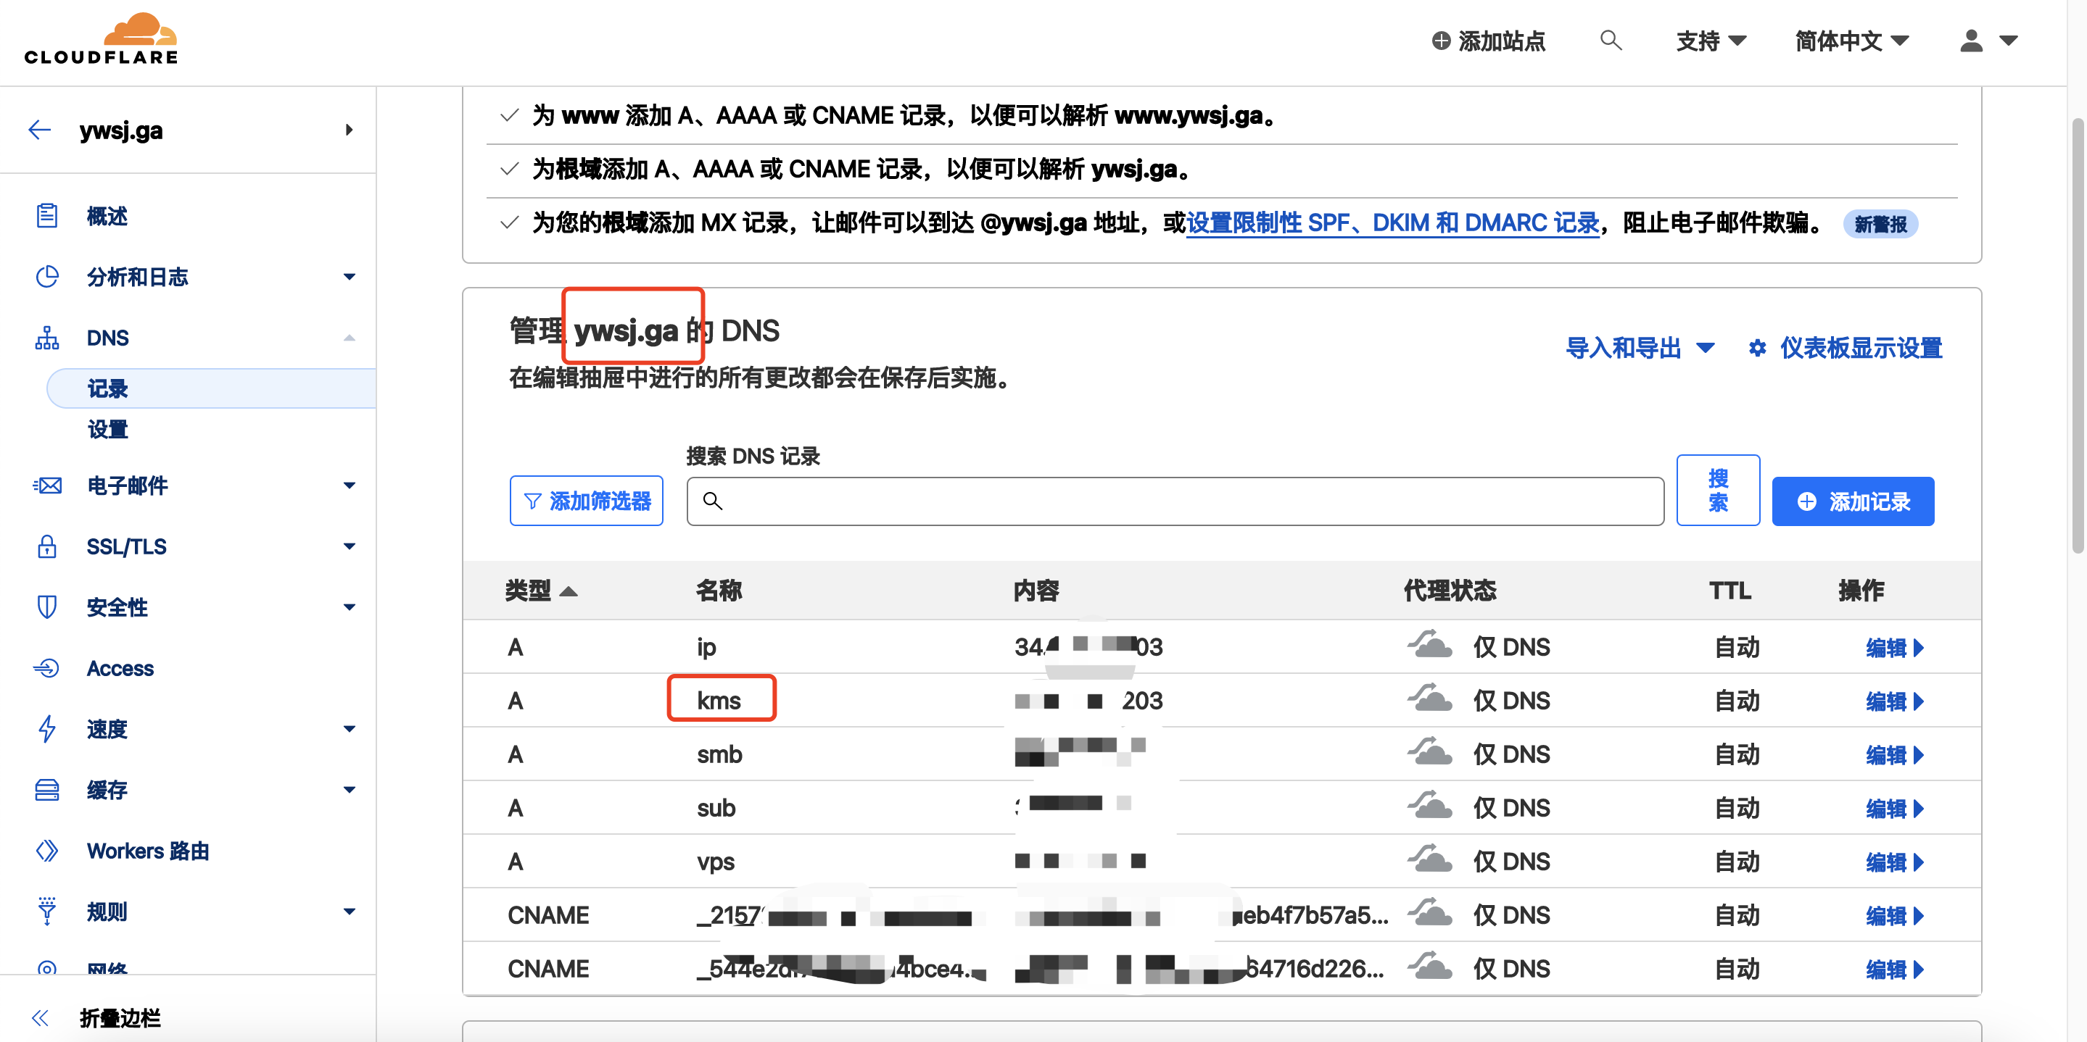
Task: Click the 缓存 storage icon
Action: tap(47, 789)
